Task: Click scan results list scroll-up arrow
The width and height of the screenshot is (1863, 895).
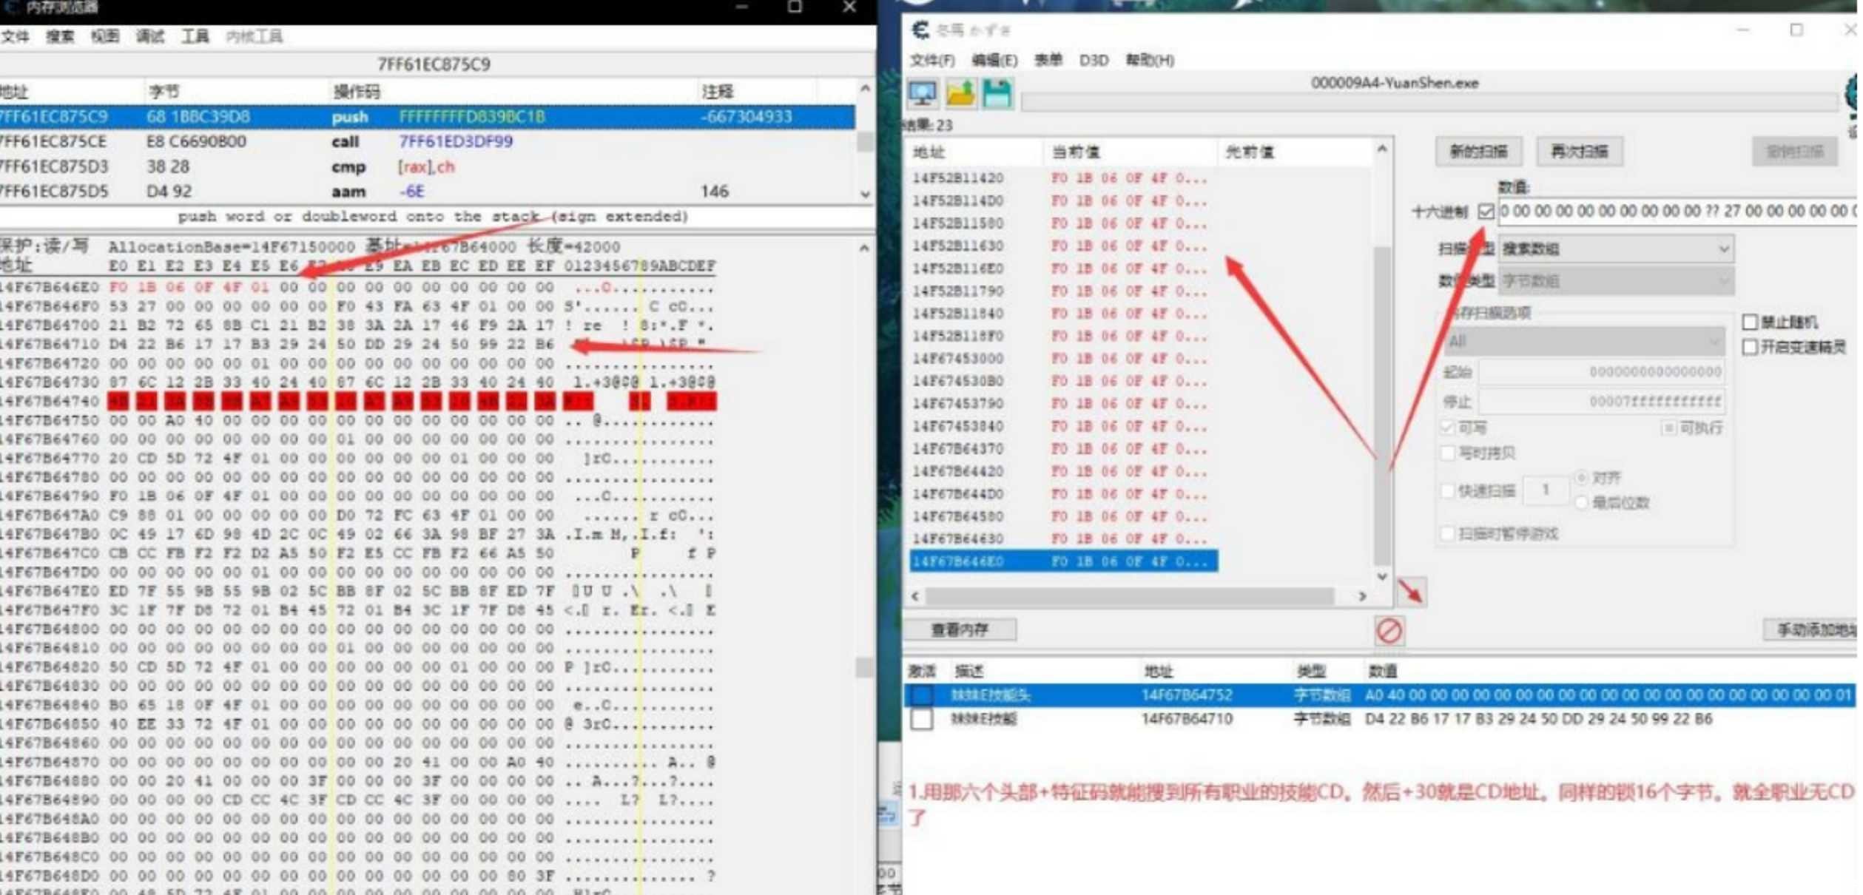Action: (x=1381, y=149)
